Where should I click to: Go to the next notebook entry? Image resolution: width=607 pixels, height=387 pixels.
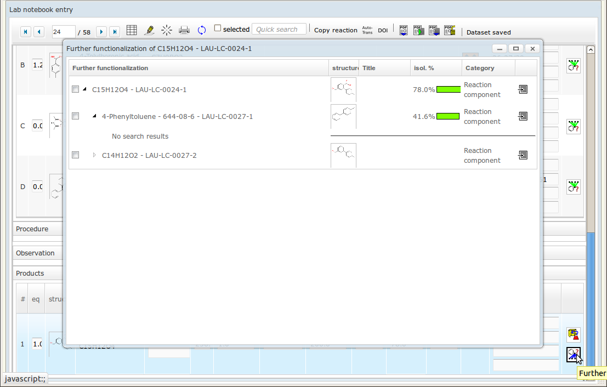point(101,32)
